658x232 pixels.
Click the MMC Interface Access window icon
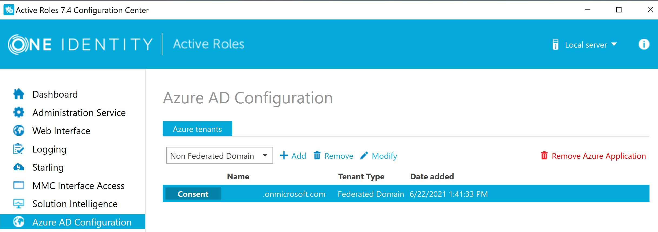pos(19,185)
